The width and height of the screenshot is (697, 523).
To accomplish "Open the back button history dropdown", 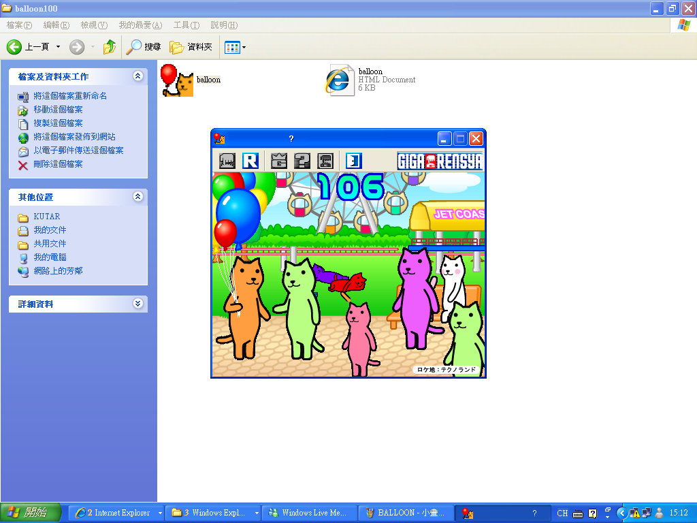I will tap(58, 47).
